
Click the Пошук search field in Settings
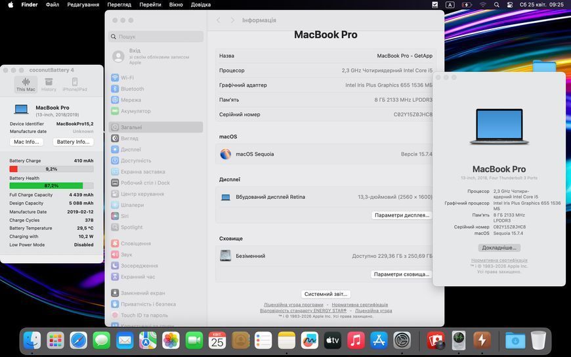tap(156, 37)
